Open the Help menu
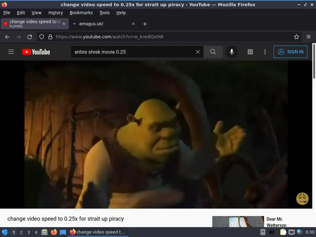The height and width of the screenshot is (237, 316). (121, 13)
